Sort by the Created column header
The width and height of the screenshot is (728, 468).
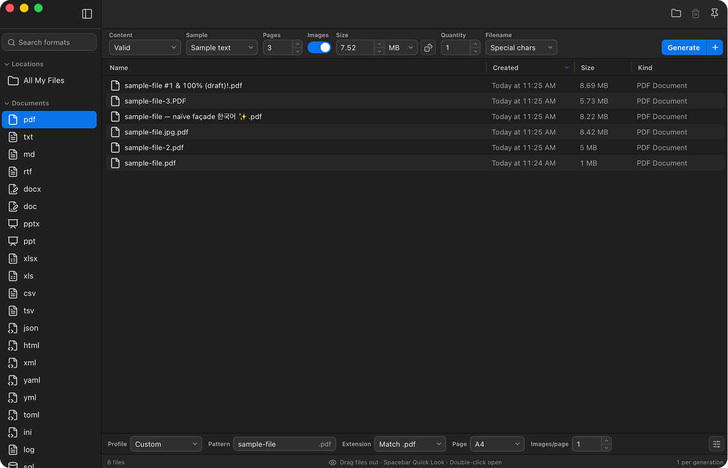(x=531, y=68)
